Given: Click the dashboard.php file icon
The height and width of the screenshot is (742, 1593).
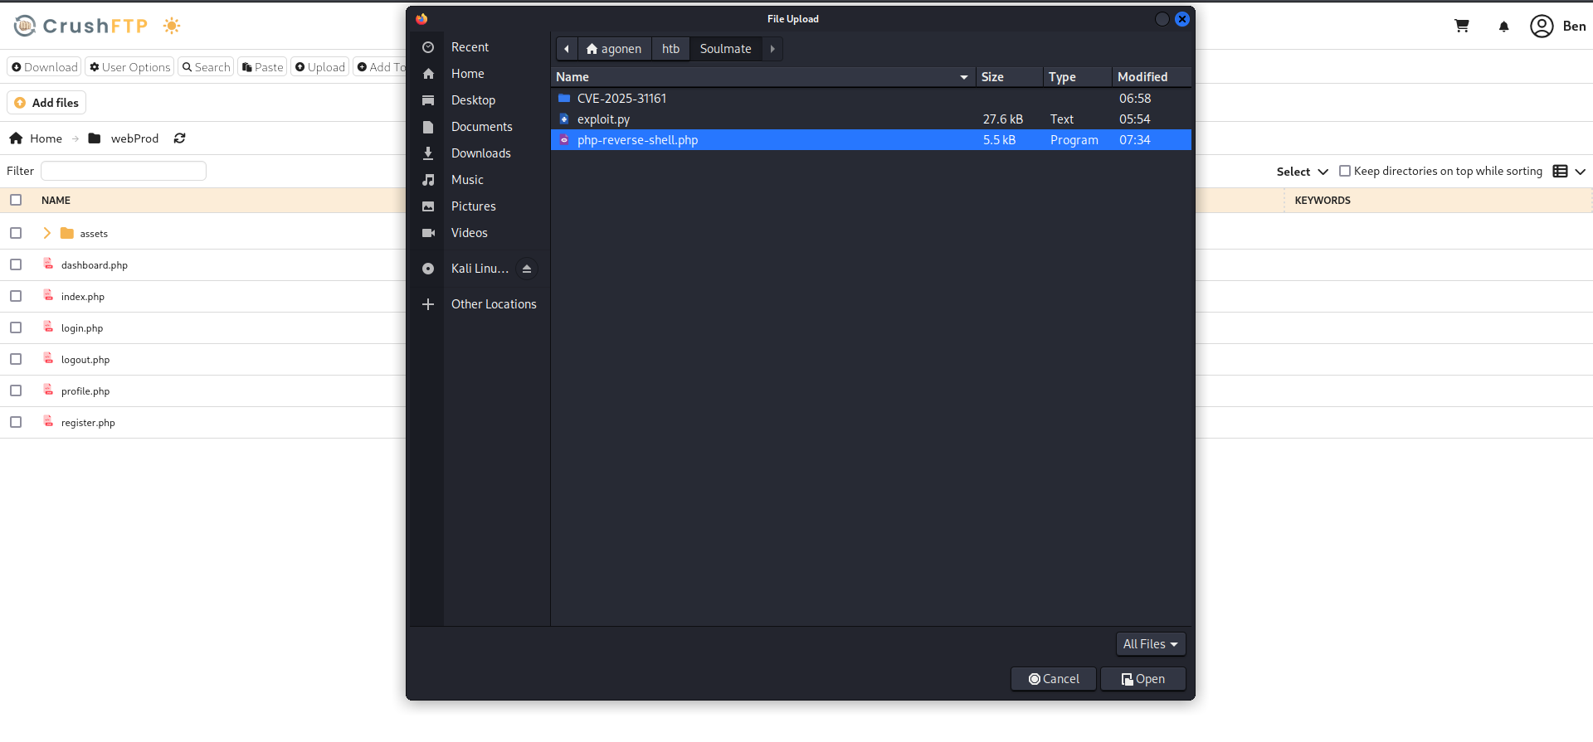Looking at the screenshot, I should point(48,264).
